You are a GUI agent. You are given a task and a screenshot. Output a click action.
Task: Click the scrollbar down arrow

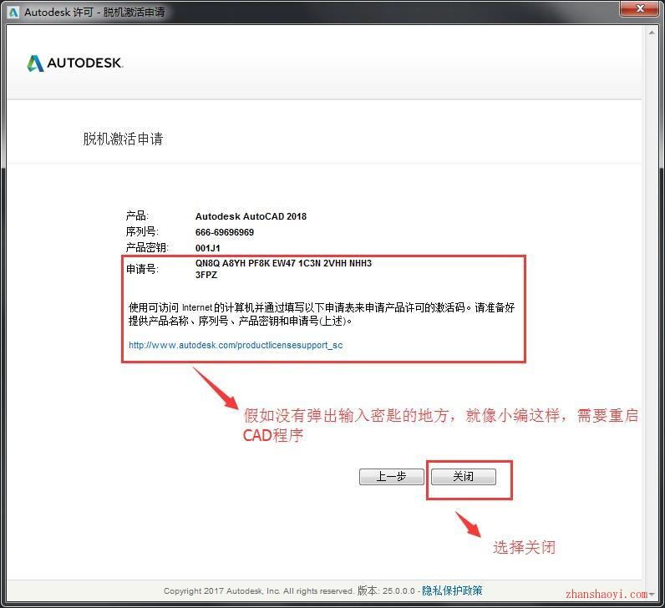pos(652,594)
